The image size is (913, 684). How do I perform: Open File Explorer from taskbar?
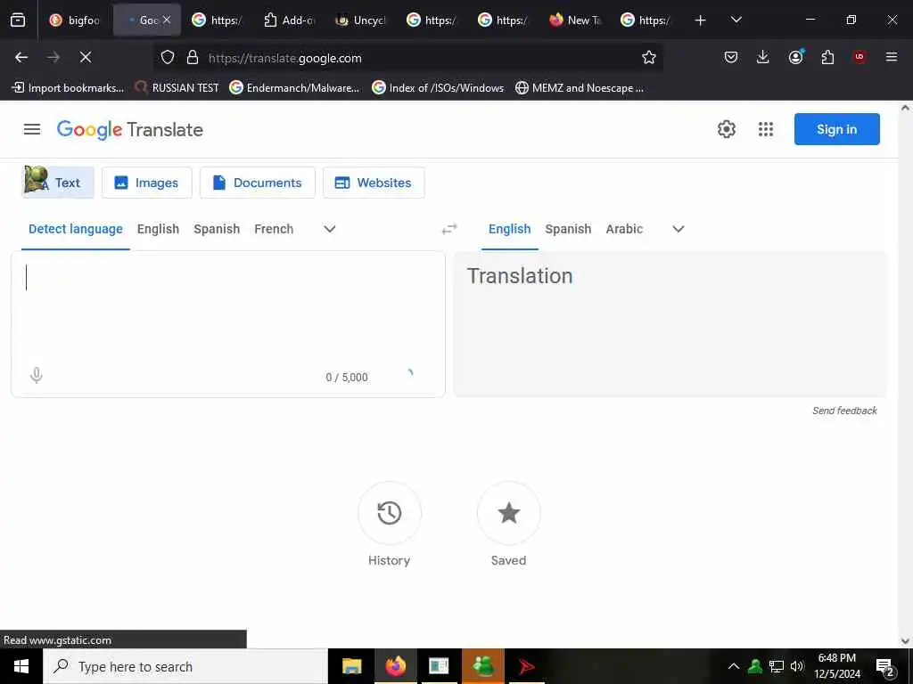click(351, 666)
